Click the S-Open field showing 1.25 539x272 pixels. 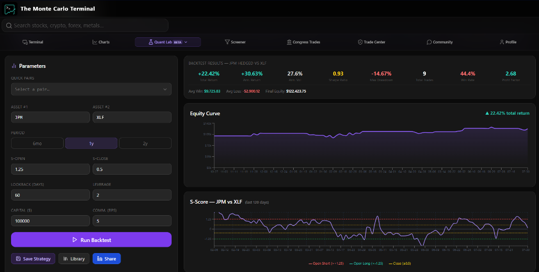(x=50, y=169)
